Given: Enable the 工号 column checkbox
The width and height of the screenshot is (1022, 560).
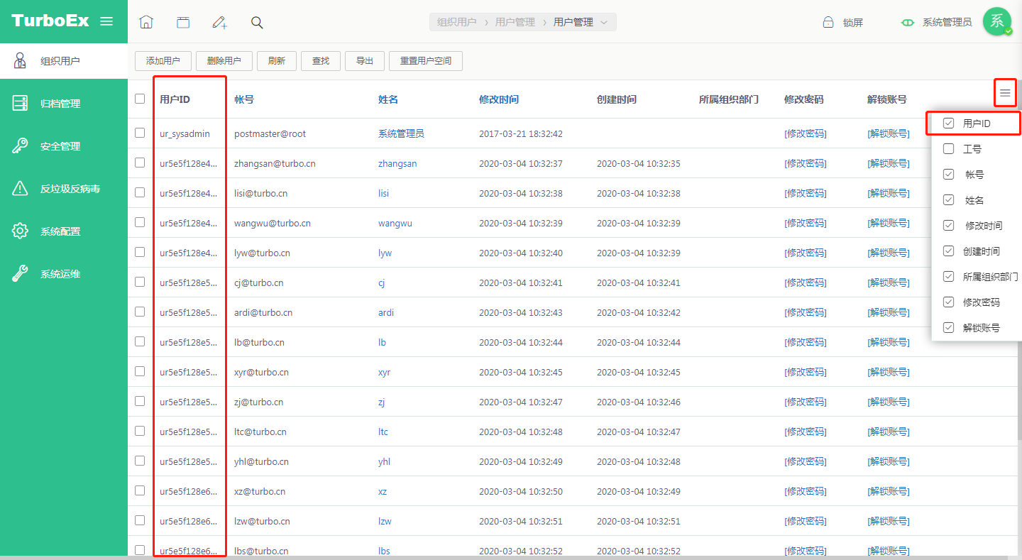Looking at the screenshot, I should point(948,149).
